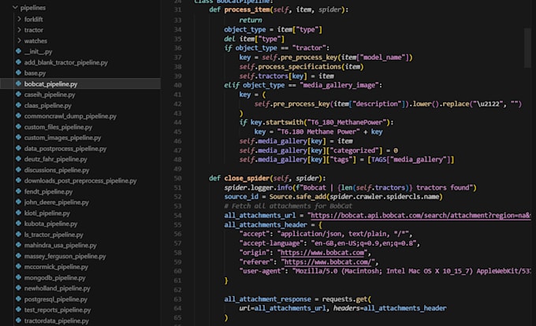Follow the origin https://www.bobcat.com link
The image size is (536, 326).
click(322, 253)
